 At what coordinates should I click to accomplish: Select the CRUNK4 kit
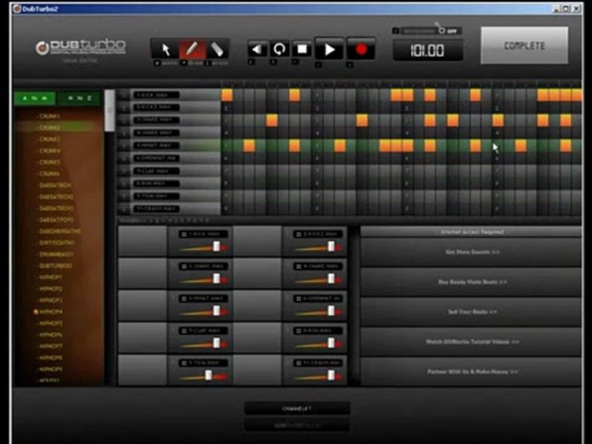pos(49,150)
